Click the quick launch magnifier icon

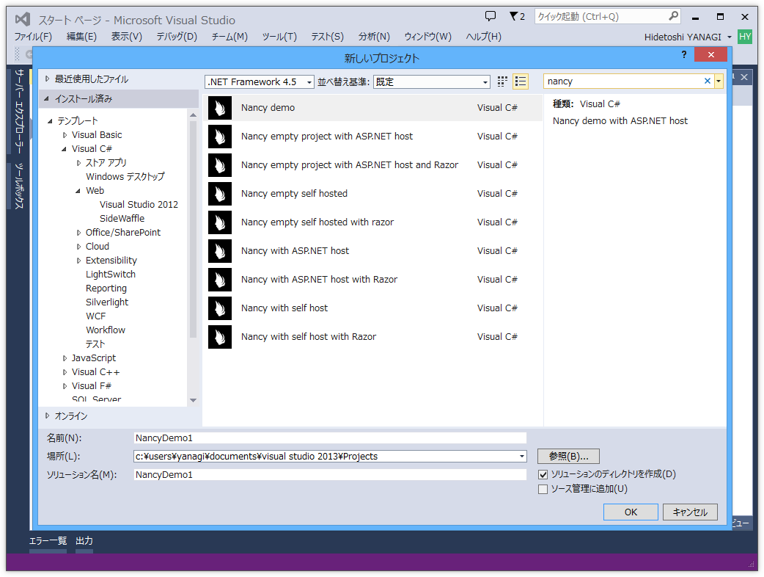point(673,16)
